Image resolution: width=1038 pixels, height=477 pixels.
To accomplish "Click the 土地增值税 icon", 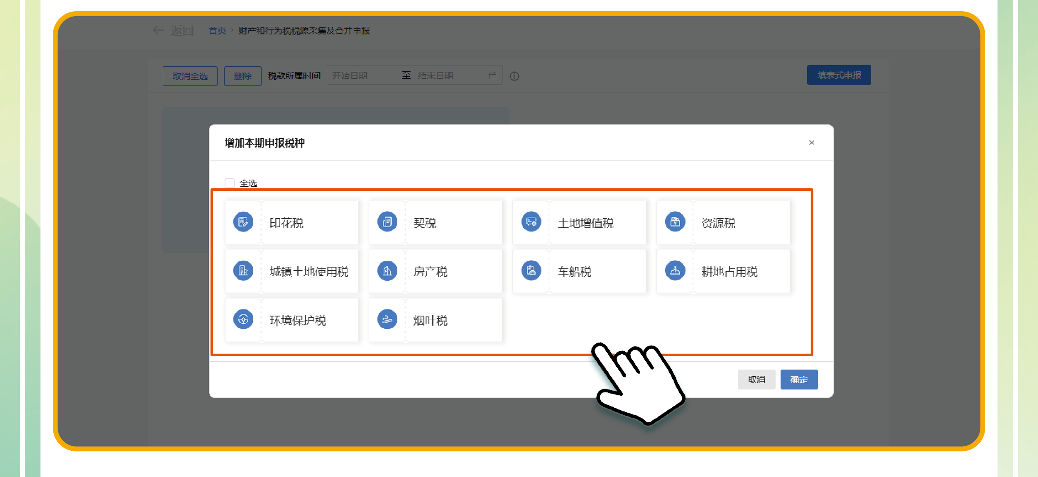I will tap(531, 222).
